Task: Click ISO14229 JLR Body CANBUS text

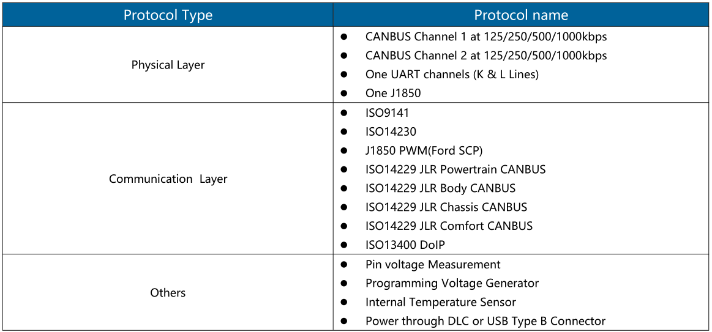Action: point(440,188)
